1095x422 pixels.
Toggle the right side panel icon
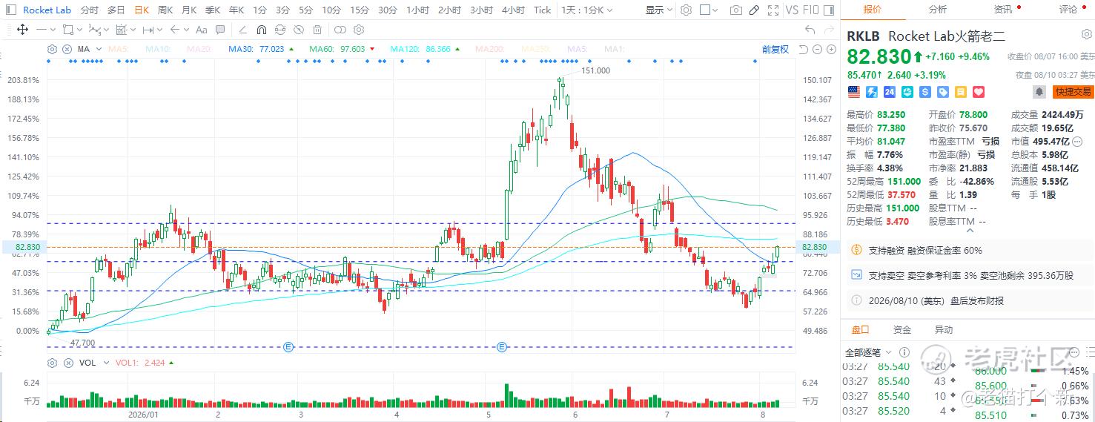[x=830, y=10]
